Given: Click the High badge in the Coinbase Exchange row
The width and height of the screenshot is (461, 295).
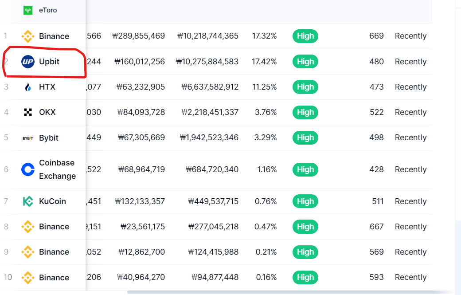Looking at the screenshot, I should (x=305, y=170).
